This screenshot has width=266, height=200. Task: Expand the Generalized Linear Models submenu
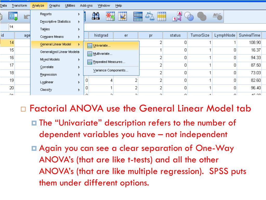point(57,52)
